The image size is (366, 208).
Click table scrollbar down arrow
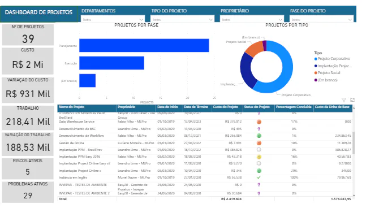tap(354, 196)
